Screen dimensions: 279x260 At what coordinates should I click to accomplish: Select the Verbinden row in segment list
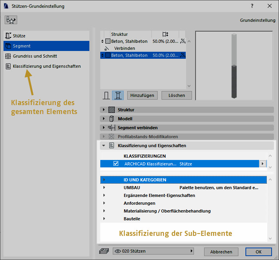[x=143, y=48]
